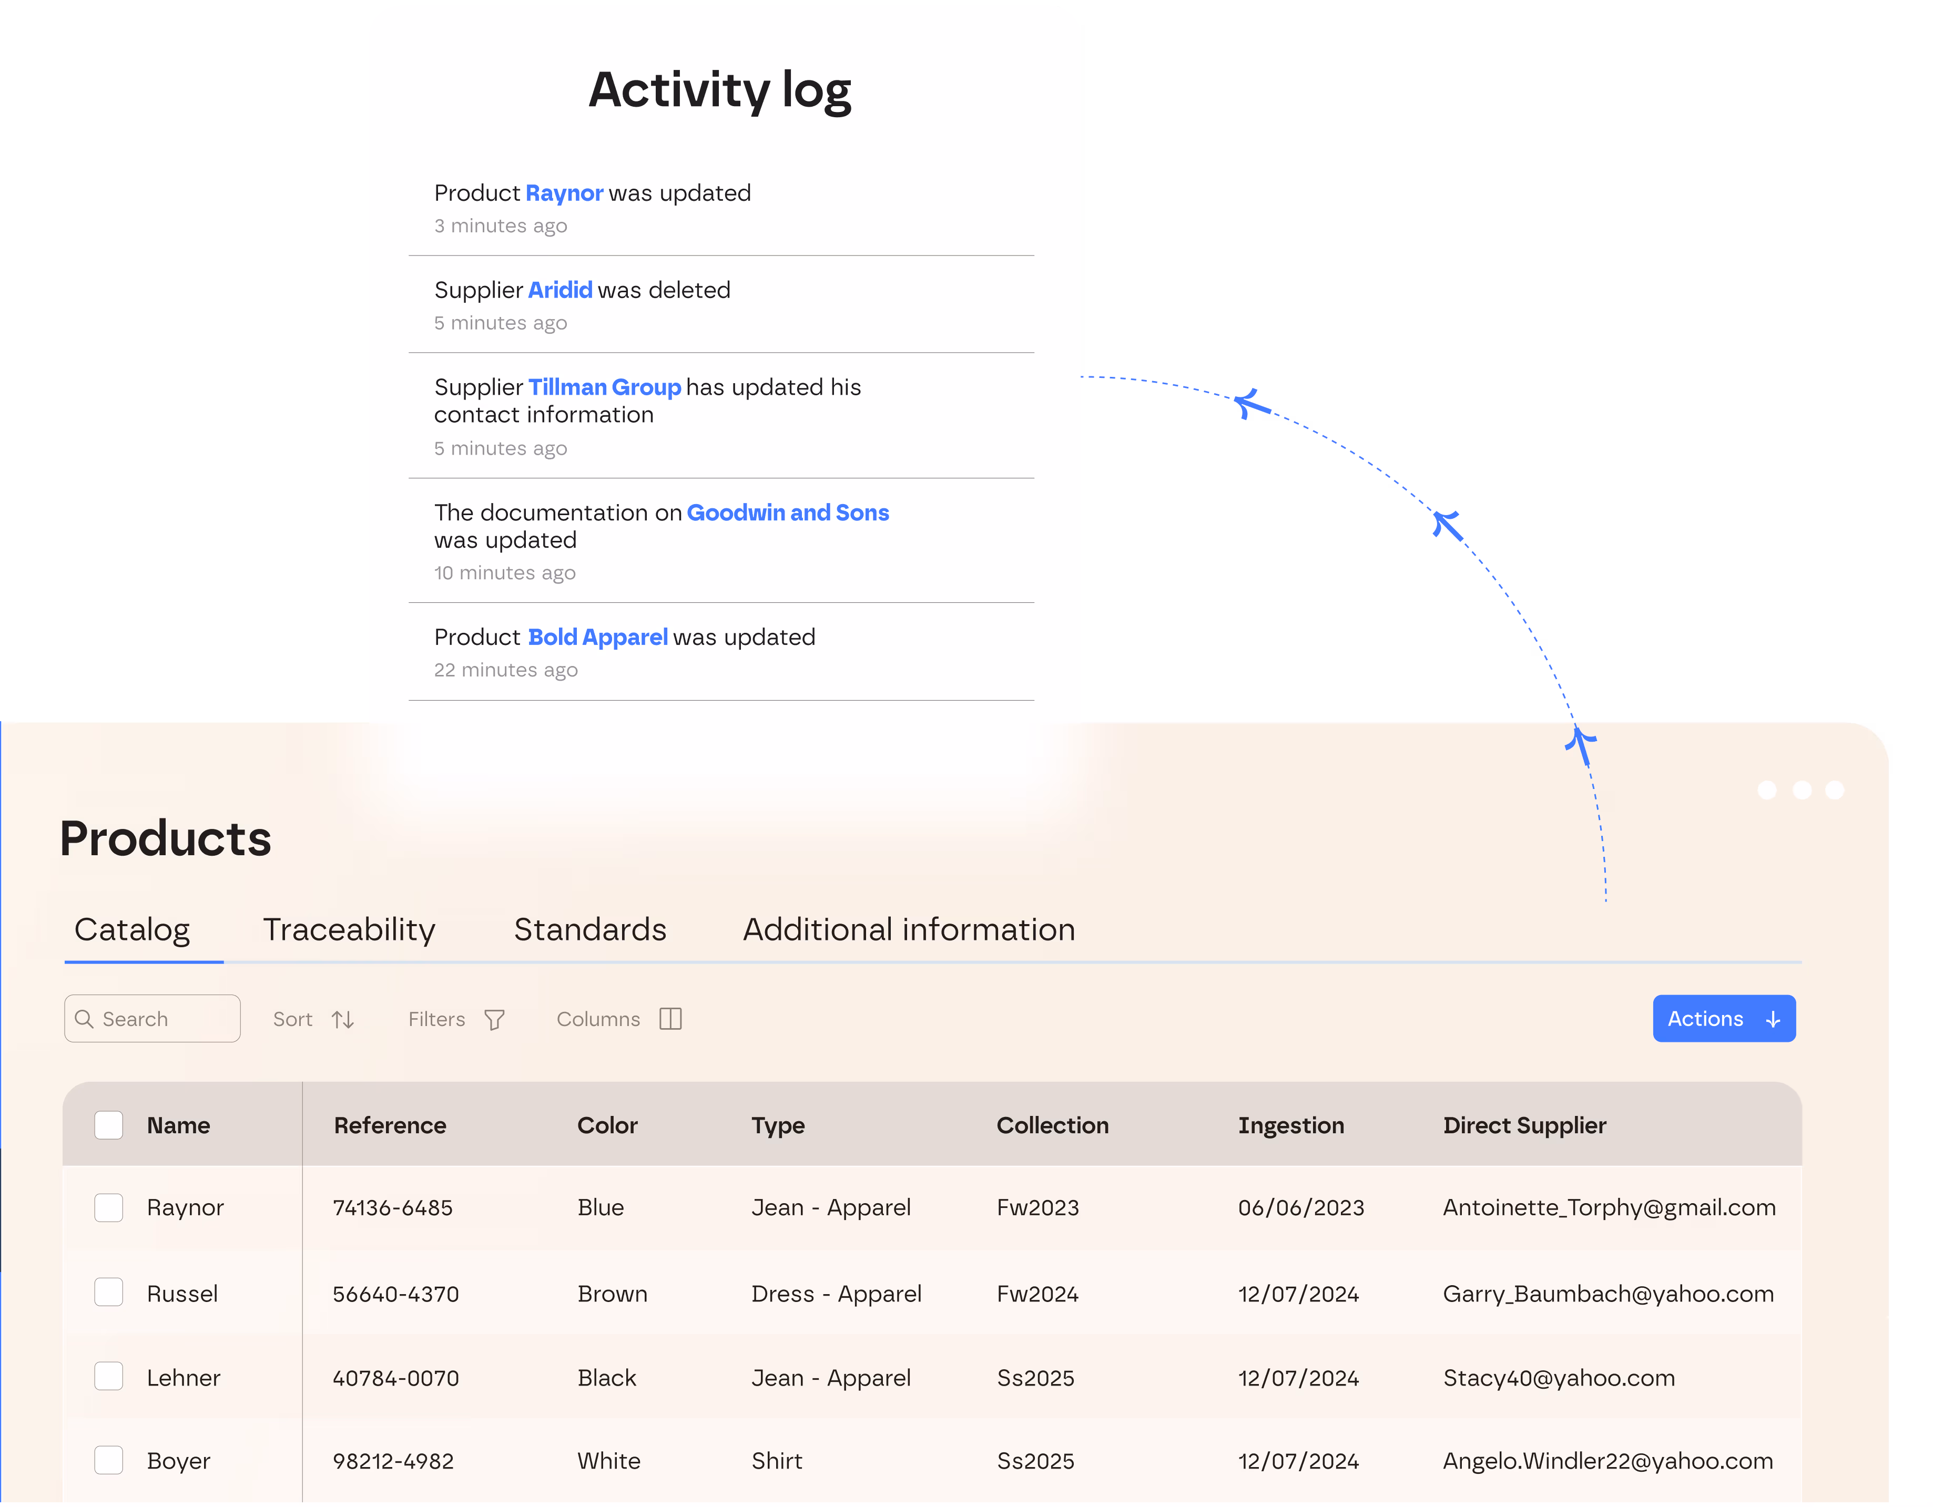This screenshot has width=1933, height=1507.
Task: Open the Tillman Group supplier link
Action: pos(605,387)
